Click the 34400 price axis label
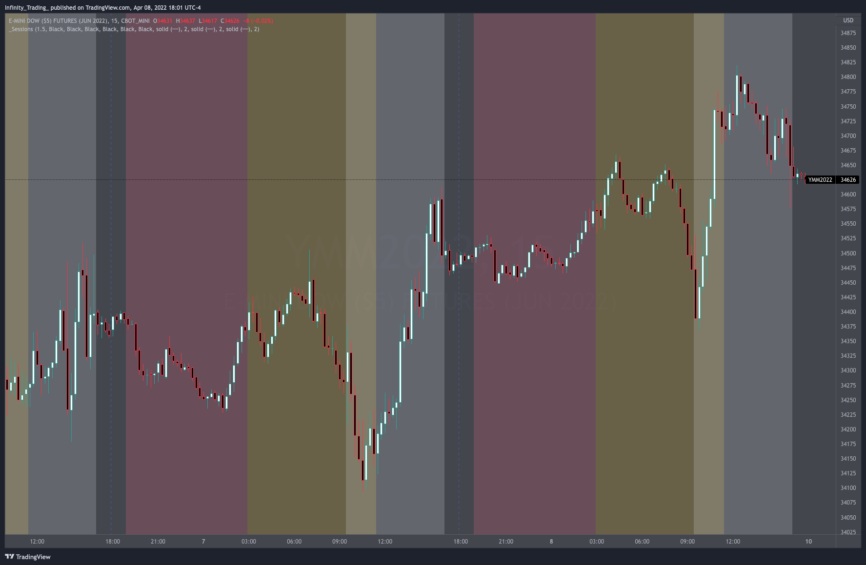This screenshot has height=565, width=866. pyautogui.click(x=848, y=312)
